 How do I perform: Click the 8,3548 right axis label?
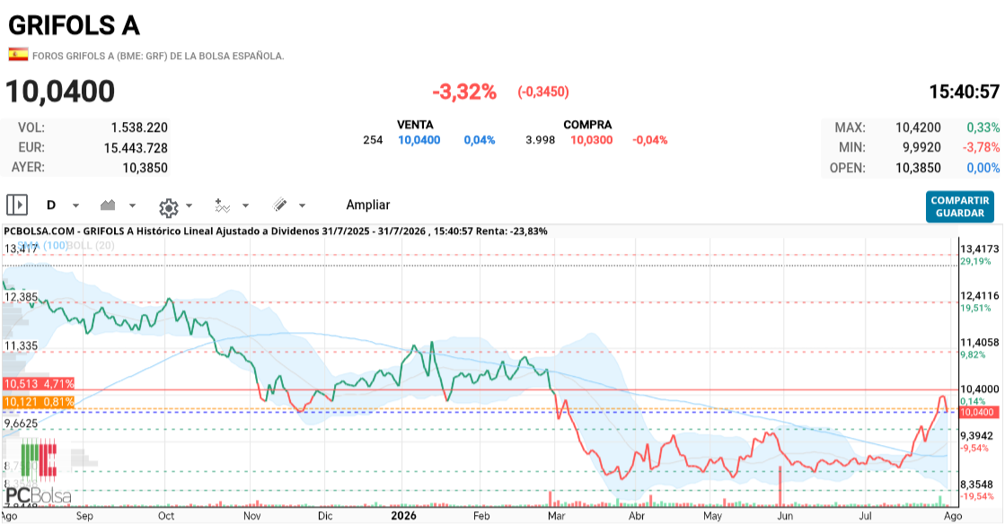[x=979, y=485]
